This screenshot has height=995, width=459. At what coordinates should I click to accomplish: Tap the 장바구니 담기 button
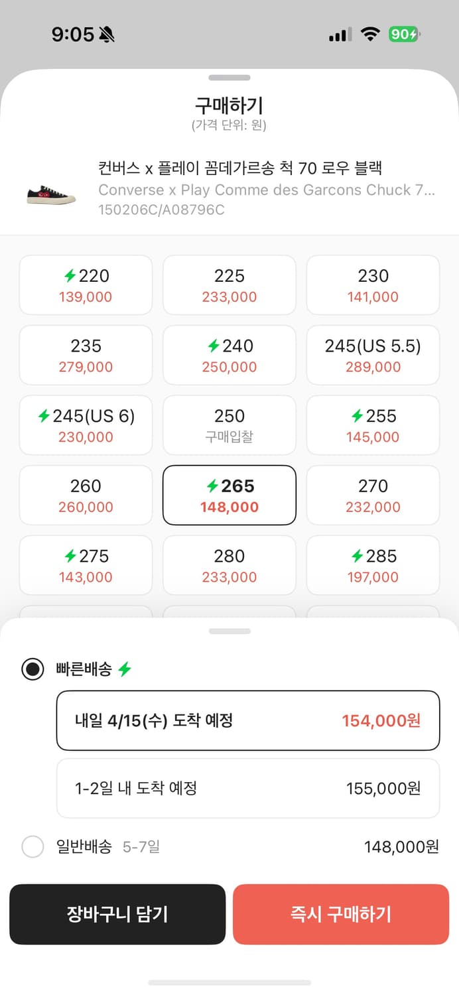pyautogui.click(x=117, y=914)
